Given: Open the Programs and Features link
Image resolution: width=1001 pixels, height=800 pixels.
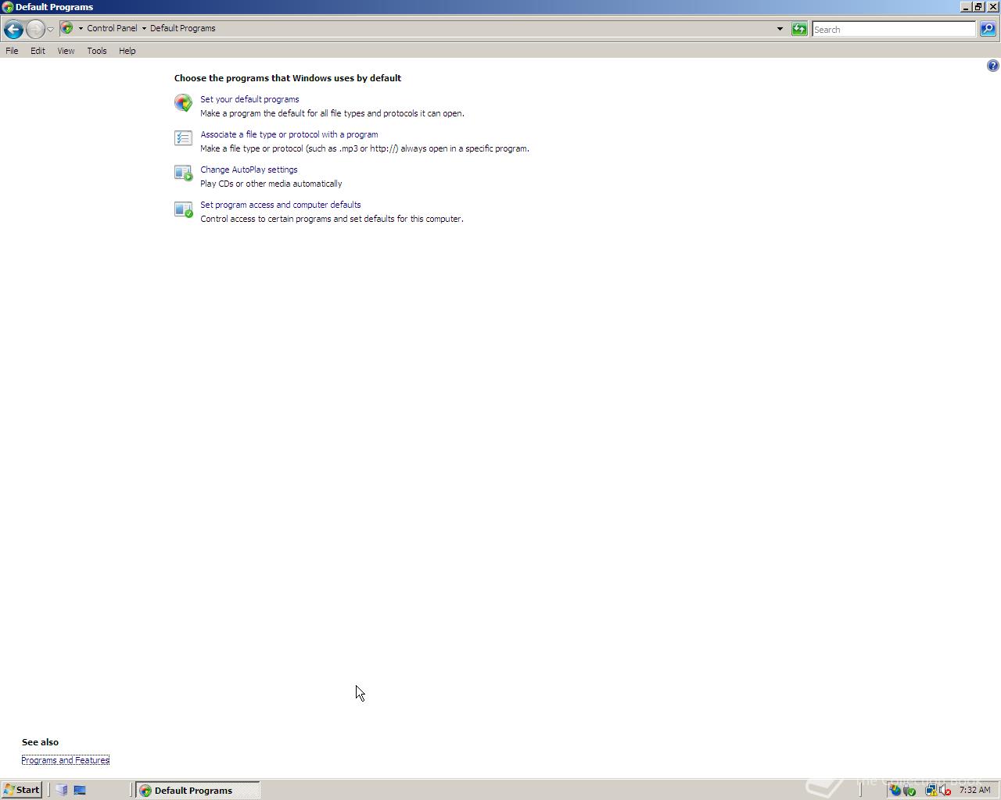Looking at the screenshot, I should (x=66, y=760).
